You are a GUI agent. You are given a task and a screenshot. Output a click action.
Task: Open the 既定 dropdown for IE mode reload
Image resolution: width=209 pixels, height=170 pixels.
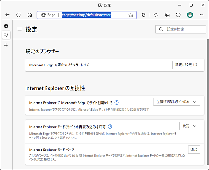coord(189,126)
